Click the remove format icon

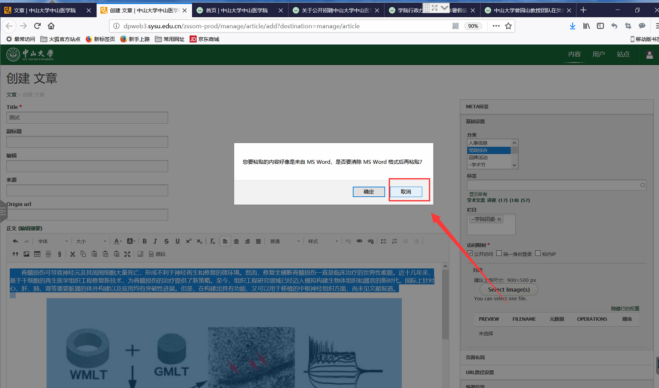coord(212,241)
